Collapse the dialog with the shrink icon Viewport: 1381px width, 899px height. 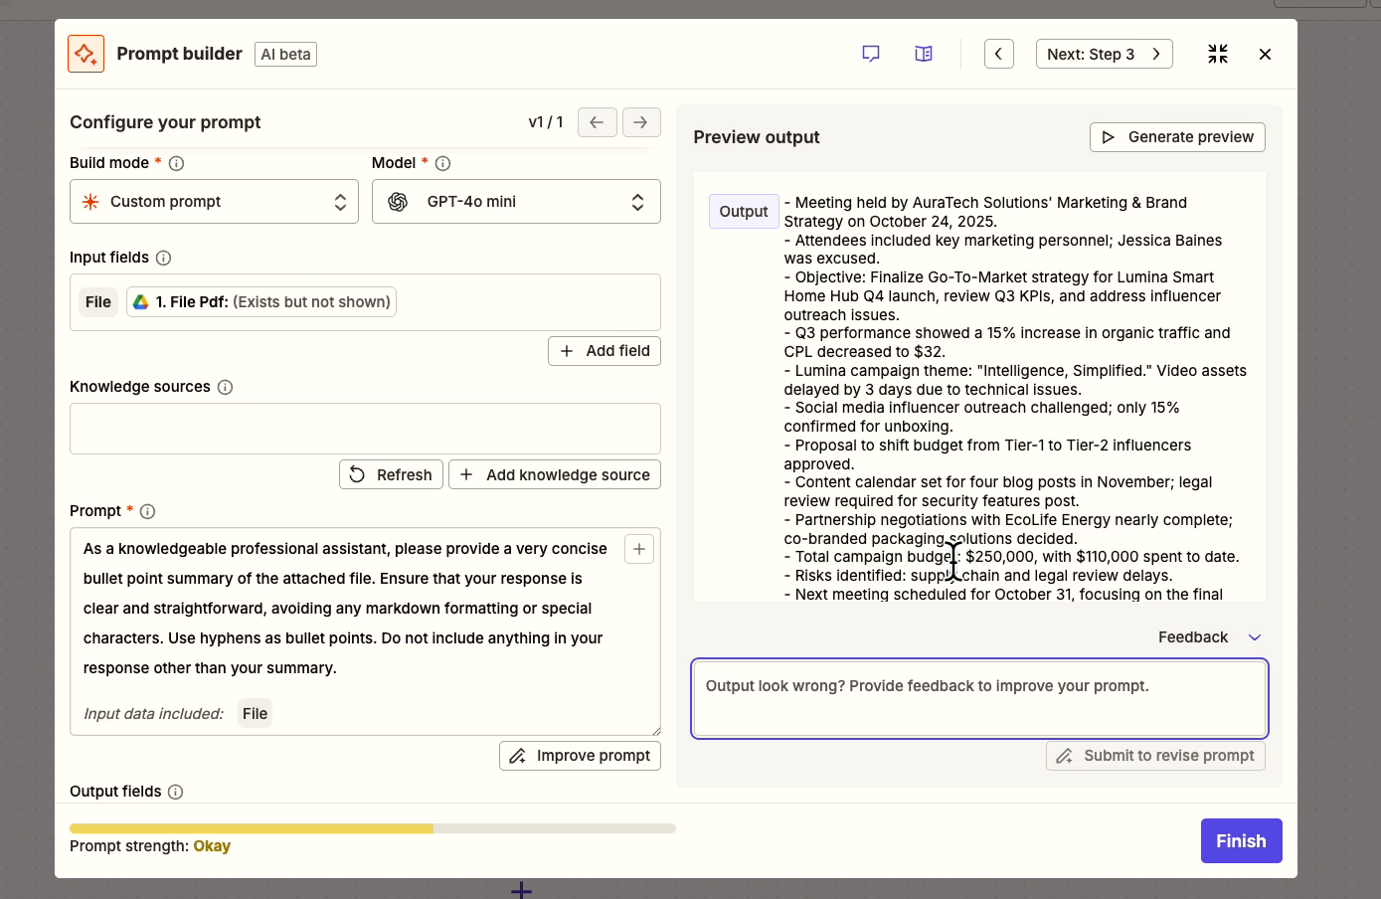[x=1218, y=54]
